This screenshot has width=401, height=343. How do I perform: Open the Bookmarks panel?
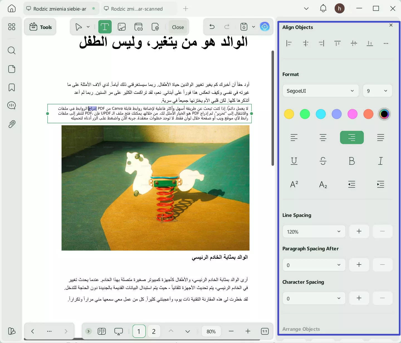pyautogui.click(x=11, y=87)
